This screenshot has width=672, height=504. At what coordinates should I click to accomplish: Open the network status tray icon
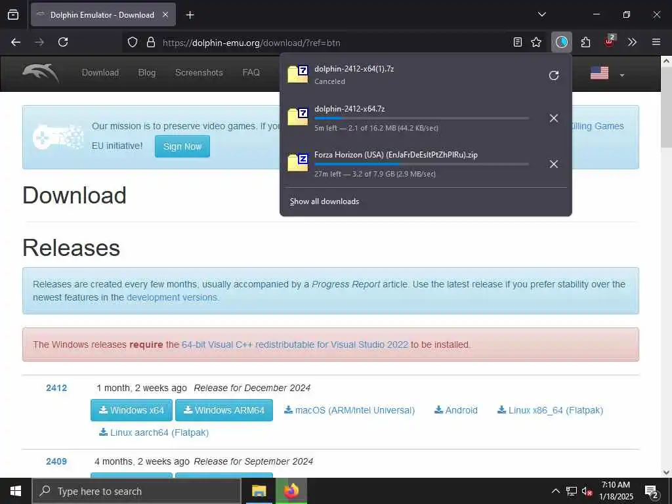point(572,491)
